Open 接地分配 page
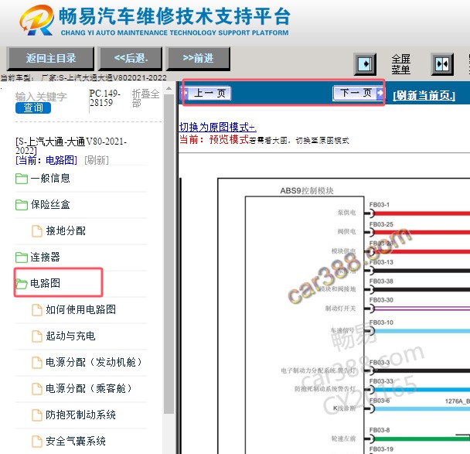The width and height of the screenshot is (470, 454). (66, 231)
